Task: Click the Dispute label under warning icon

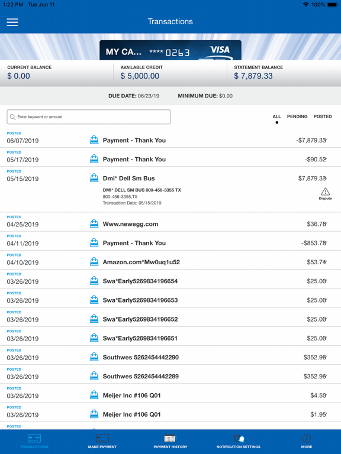Action: point(325,199)
